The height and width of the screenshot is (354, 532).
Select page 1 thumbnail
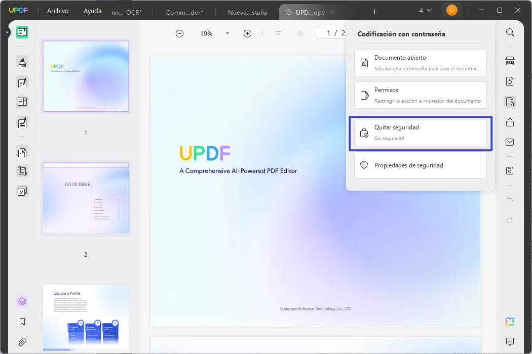tap(86, 76)
